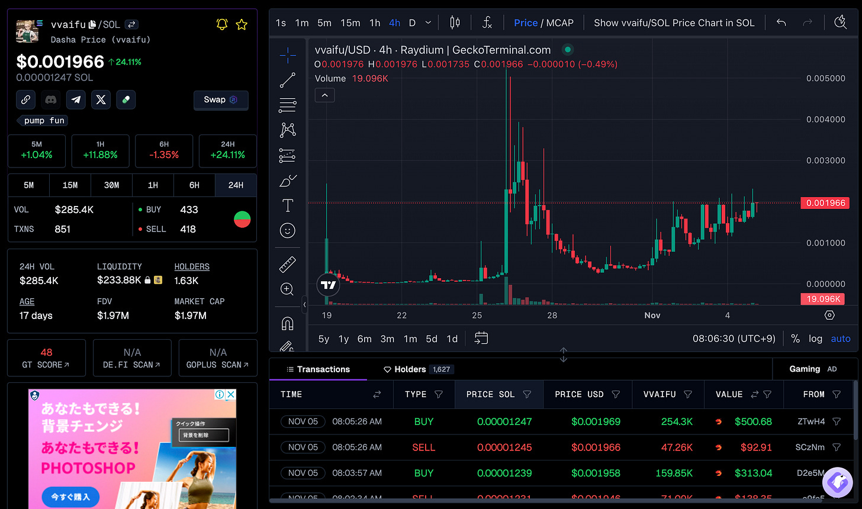Open the pump.fun pill icon
862x509 pixels.
tap(126, 99)
